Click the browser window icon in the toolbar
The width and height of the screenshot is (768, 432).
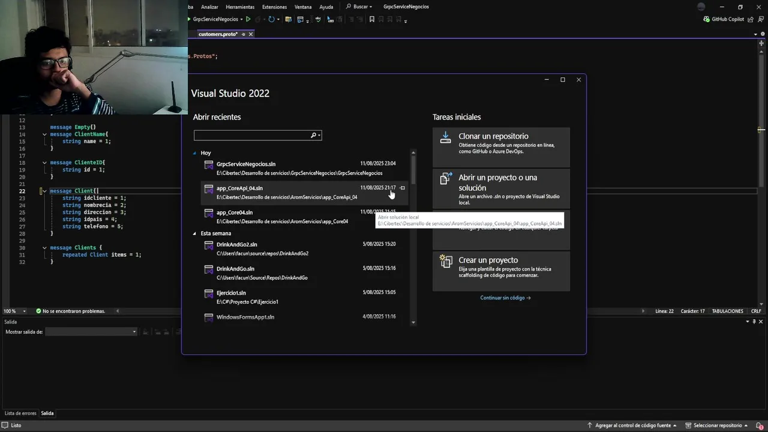[300, 19]
